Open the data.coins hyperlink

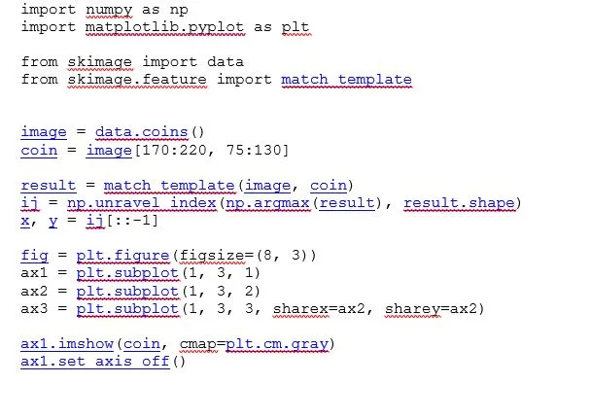tap(141, 132)
